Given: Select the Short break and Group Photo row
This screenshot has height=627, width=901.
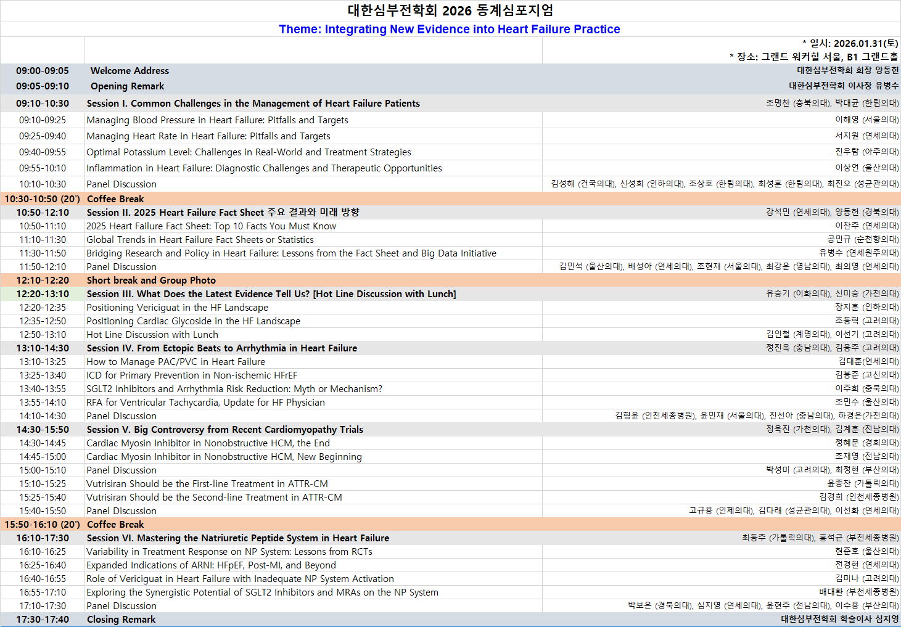Looking at the screenshot, I should click(x=151, y=281).
